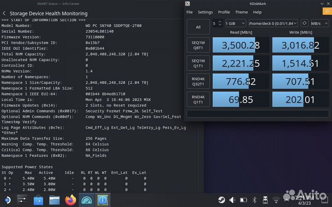Viewport: 332px width, 207px height.
Task: Click Maximum Data Transfer value 256 Pages
Action: [x=96, y=138]
